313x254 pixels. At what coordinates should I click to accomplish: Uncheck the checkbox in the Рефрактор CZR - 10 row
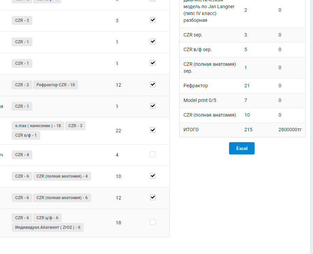click(x=153, y=84)
